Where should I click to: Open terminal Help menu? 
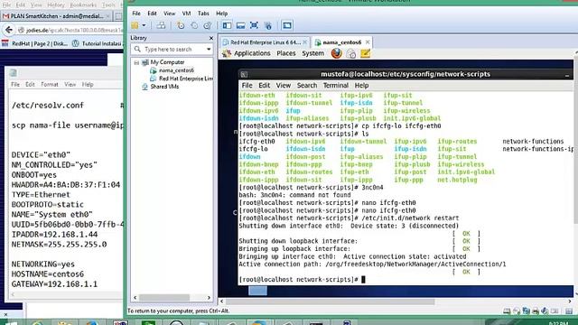click(361, 86)
